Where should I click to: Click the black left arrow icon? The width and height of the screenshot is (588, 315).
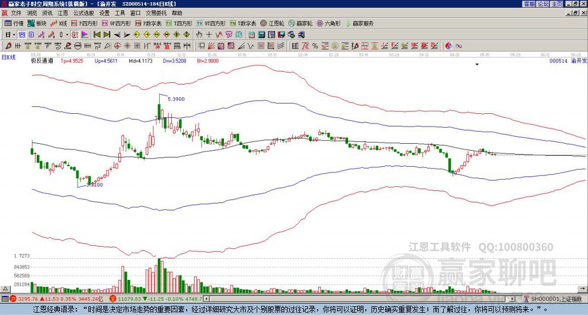click(x=117, y=35)
